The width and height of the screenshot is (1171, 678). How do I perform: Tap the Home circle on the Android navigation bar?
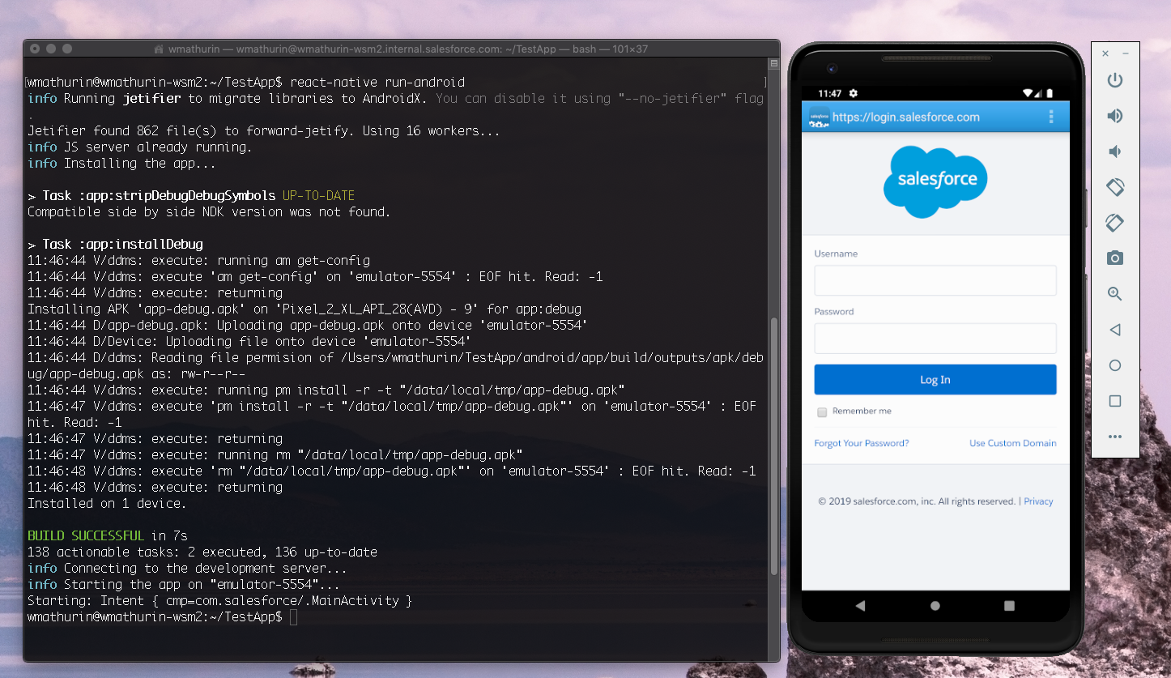click(x=935, y=604)
